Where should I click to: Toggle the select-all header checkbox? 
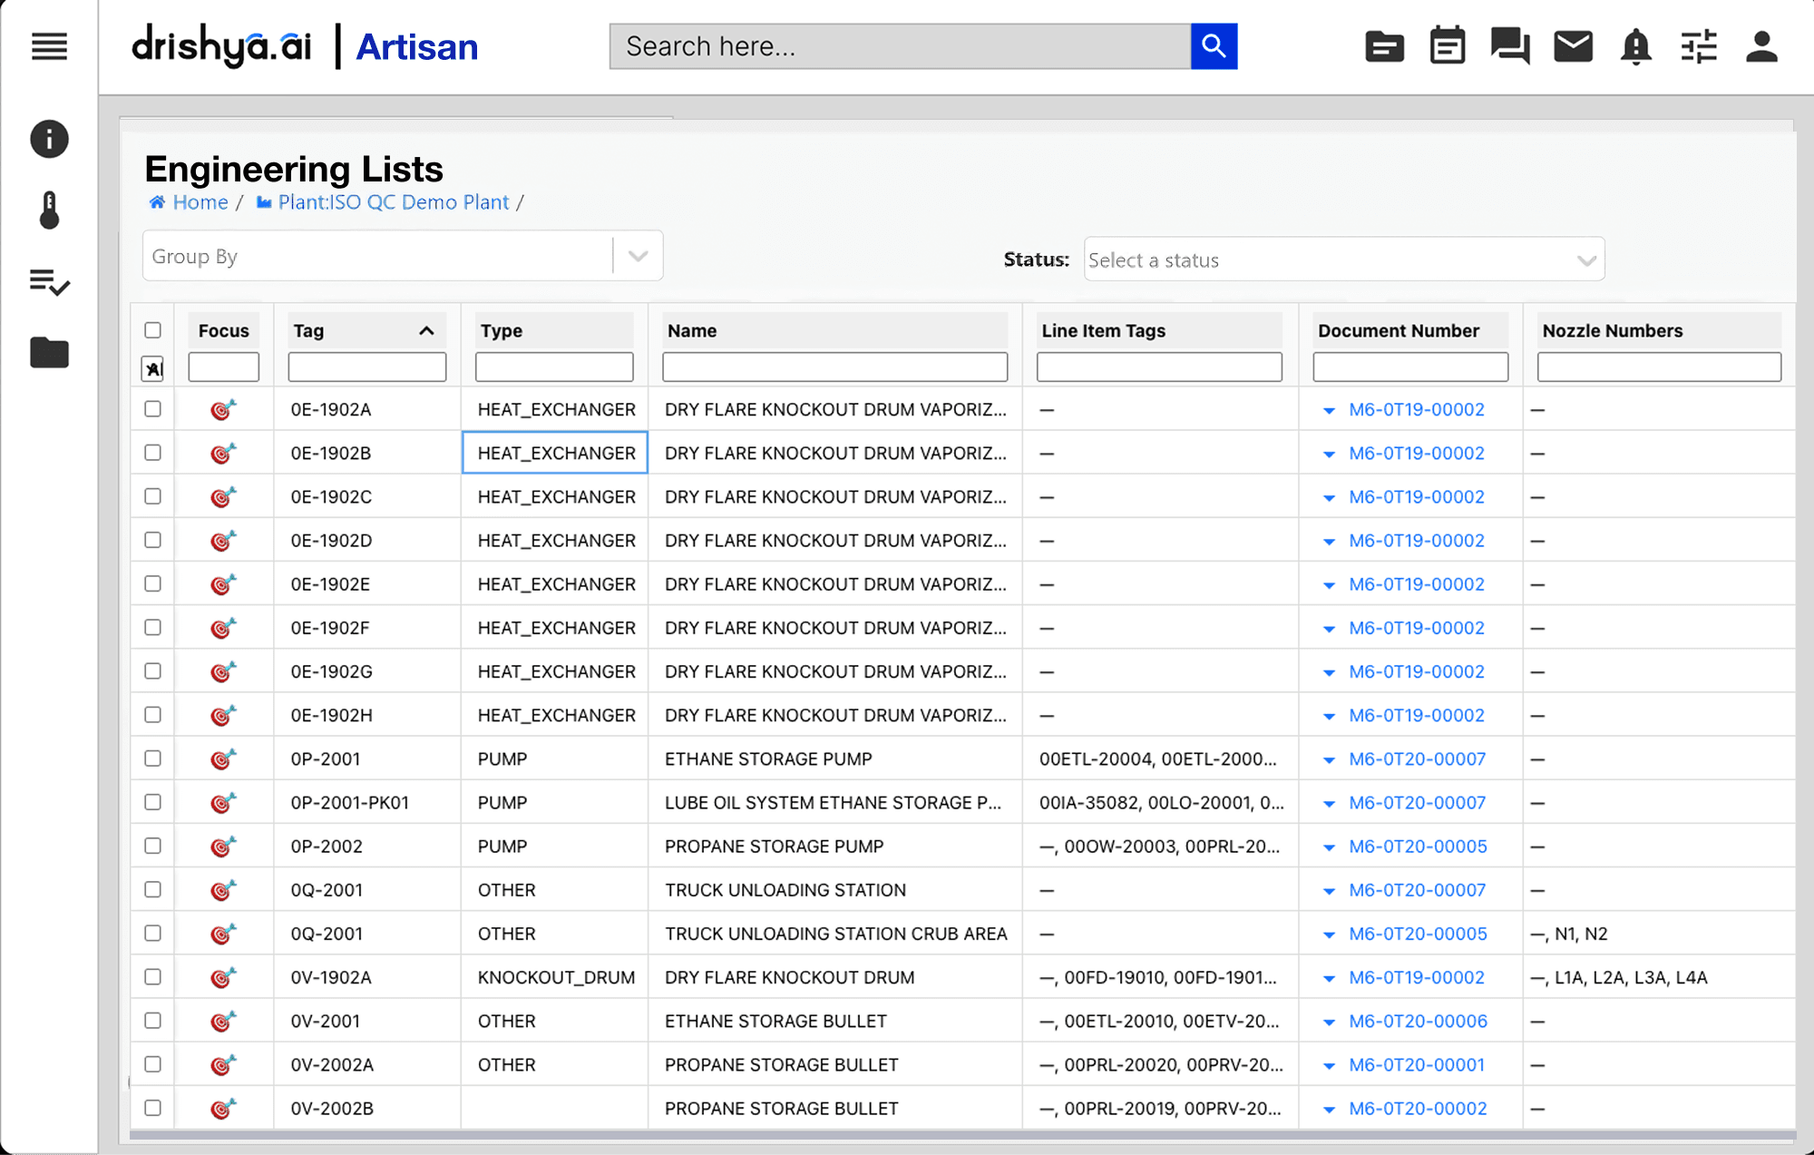tap(152, 330)
